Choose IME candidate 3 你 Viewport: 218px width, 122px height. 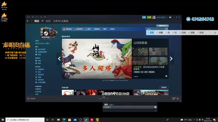pyautogui.click(x=168, y=33)
